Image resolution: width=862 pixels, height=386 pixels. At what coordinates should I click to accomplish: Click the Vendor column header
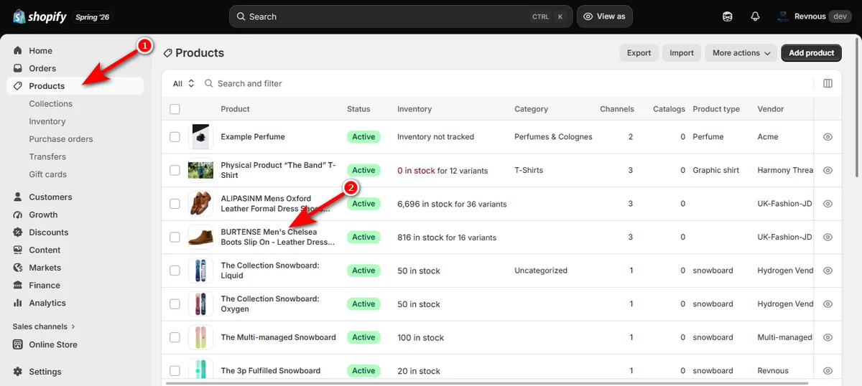(771, 109)
